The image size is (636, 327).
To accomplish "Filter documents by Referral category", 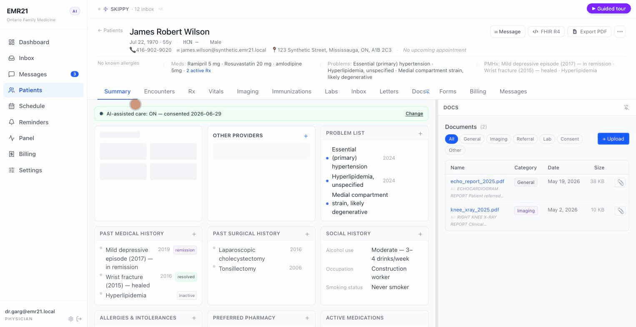I will (x=525, y=139).
